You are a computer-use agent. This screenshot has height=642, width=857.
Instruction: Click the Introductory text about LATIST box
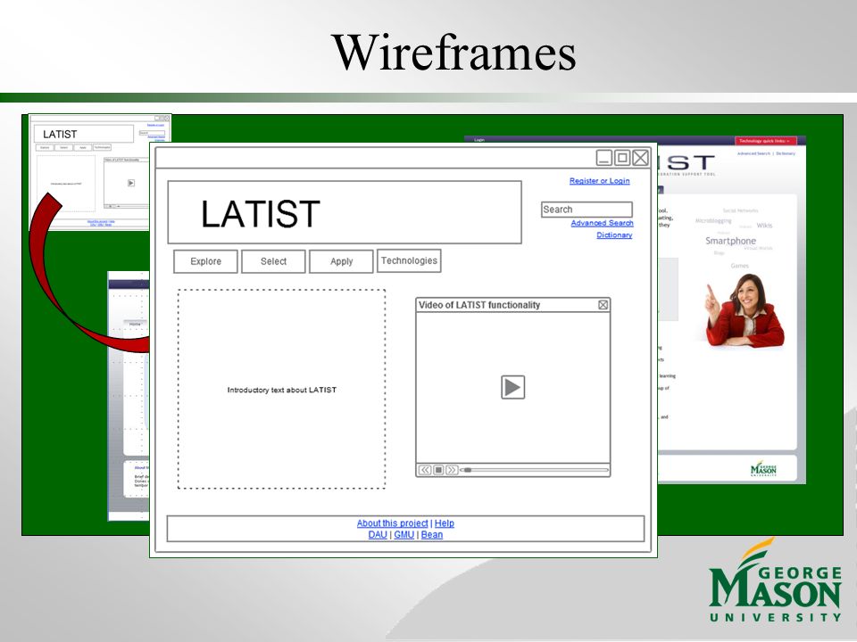click(281, 390)
